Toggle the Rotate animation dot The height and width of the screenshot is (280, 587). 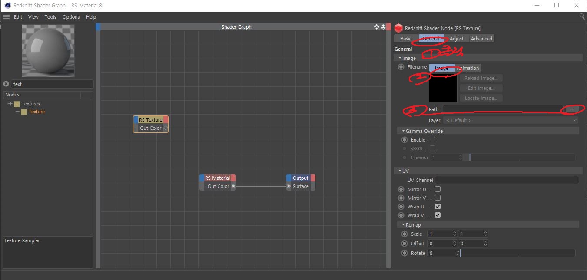pos(405,253)
